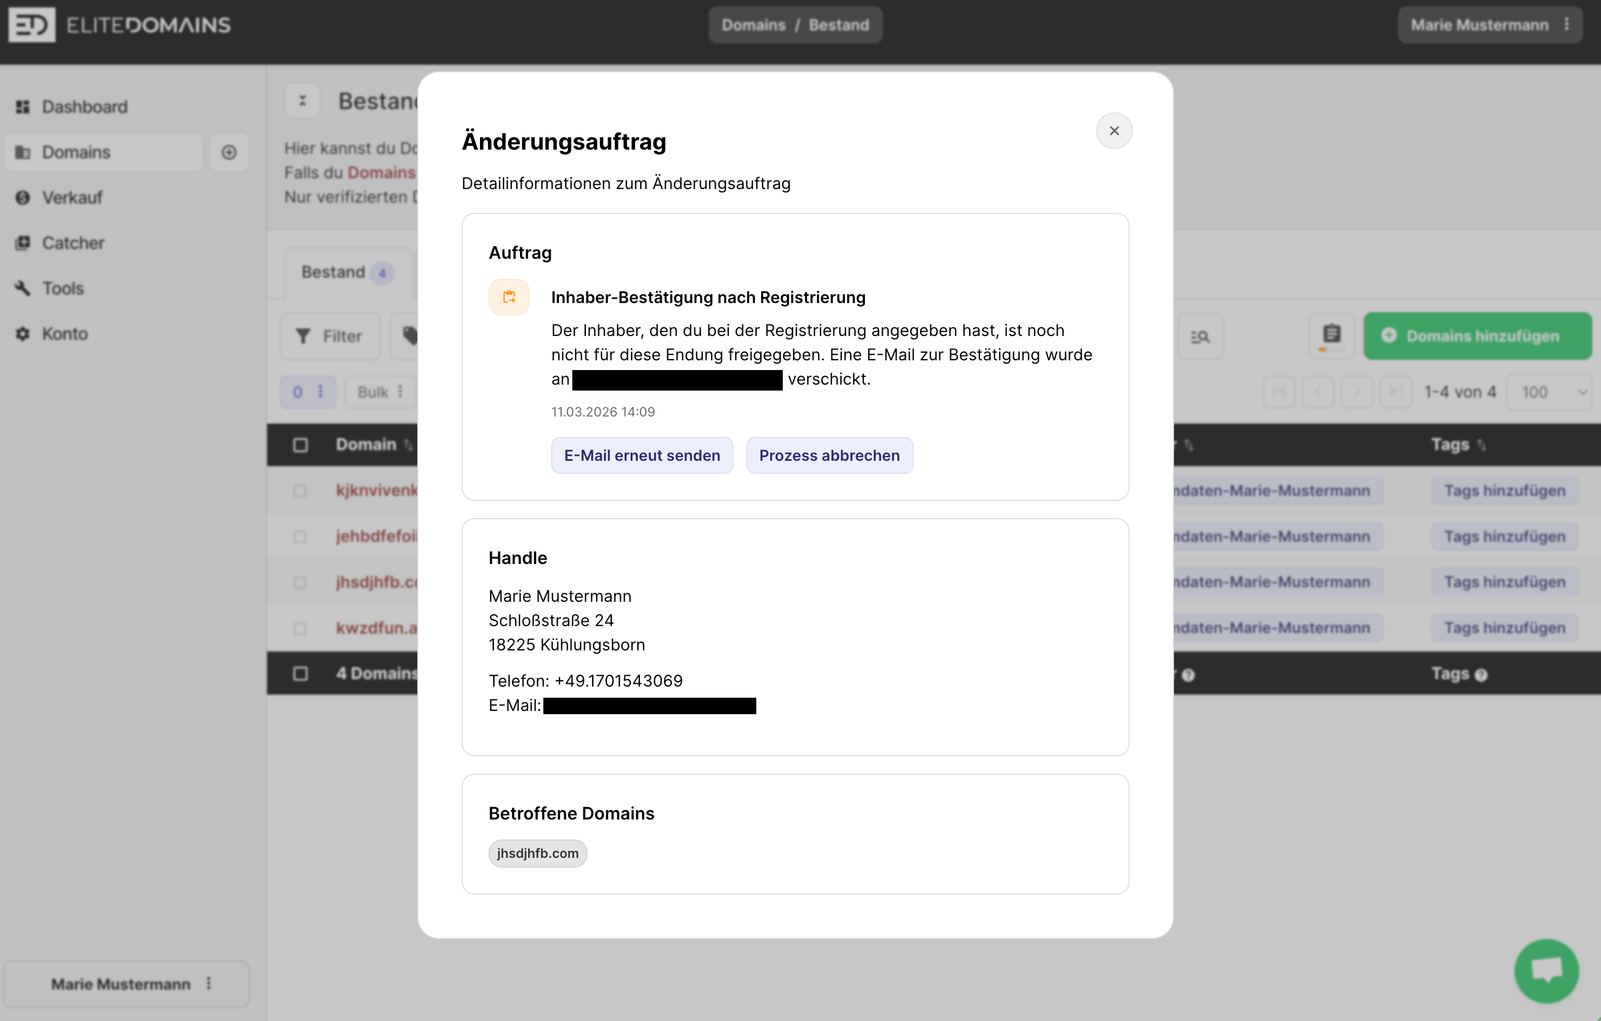Screen dimensions: 1601x1021
Task: Open the Bulk actions menu
Action: pyautogui.click(x=381, y=392)
